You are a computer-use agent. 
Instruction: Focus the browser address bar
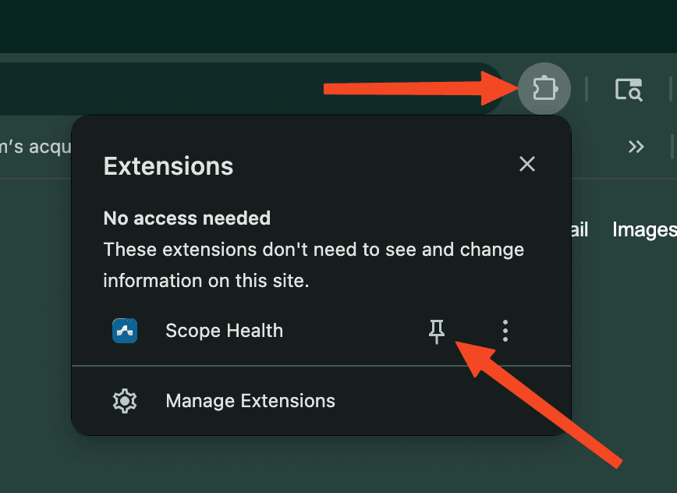coord(234,89)
